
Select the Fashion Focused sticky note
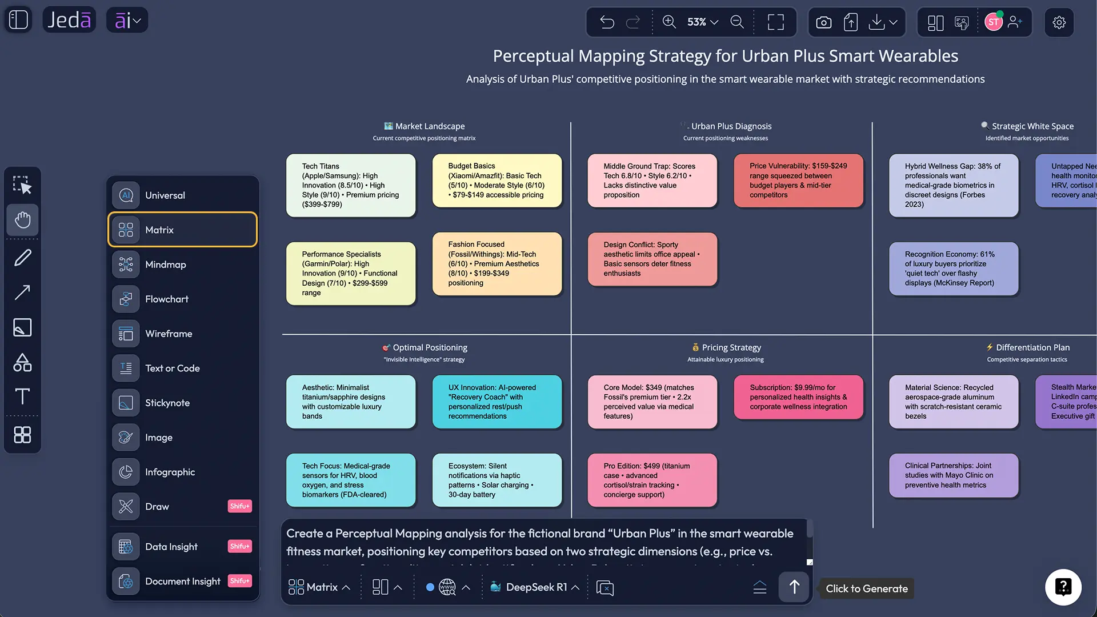(497, 264)
